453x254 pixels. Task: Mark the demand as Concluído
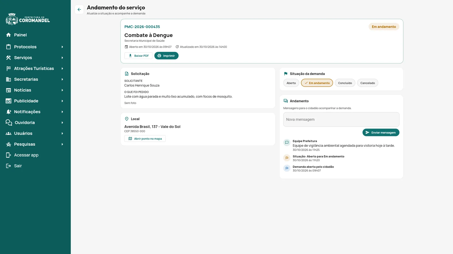click(345, 83)
